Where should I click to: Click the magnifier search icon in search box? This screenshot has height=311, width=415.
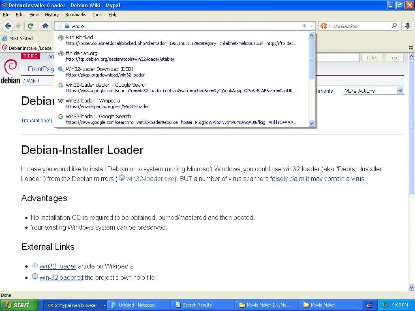coord(394,26)
